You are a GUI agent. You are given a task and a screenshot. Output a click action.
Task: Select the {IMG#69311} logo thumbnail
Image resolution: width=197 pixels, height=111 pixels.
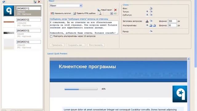point(9,11)
